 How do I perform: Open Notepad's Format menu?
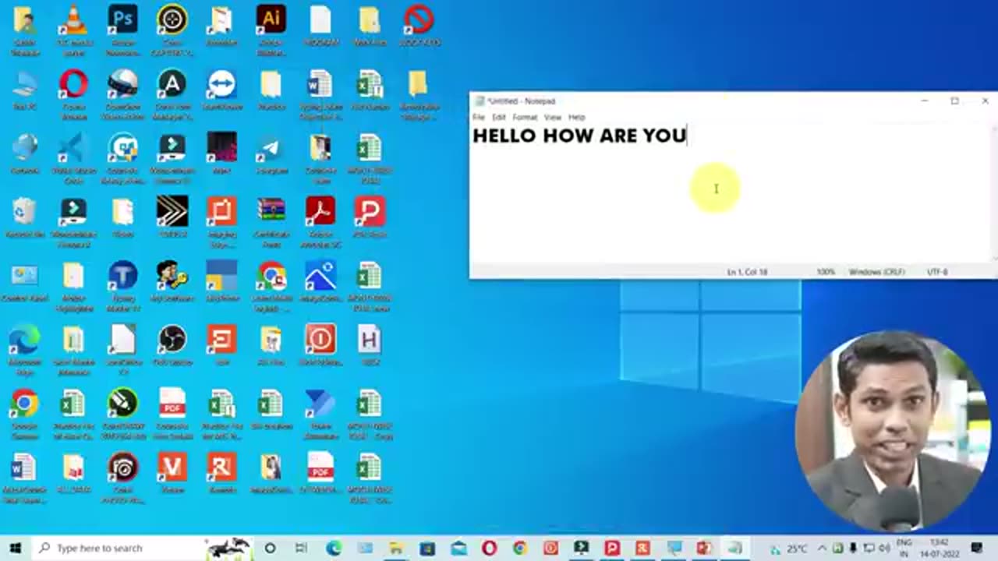[525, 117]
